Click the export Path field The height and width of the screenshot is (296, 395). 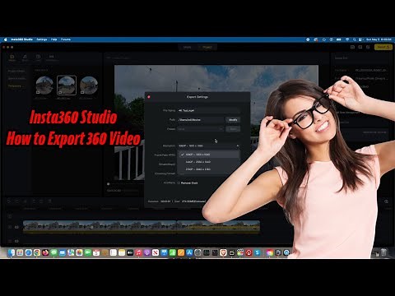click(x=201, y=120)
